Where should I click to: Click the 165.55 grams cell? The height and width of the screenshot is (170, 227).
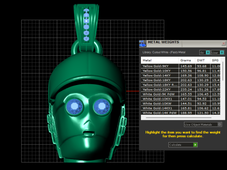[x=187, y=94]
